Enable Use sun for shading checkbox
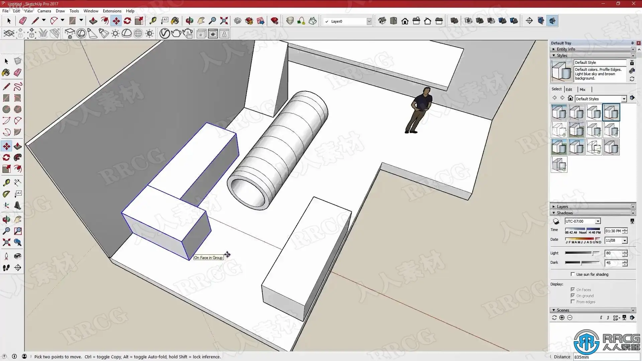642x361 pixels. pyautogui.click(x=573, y=274)
